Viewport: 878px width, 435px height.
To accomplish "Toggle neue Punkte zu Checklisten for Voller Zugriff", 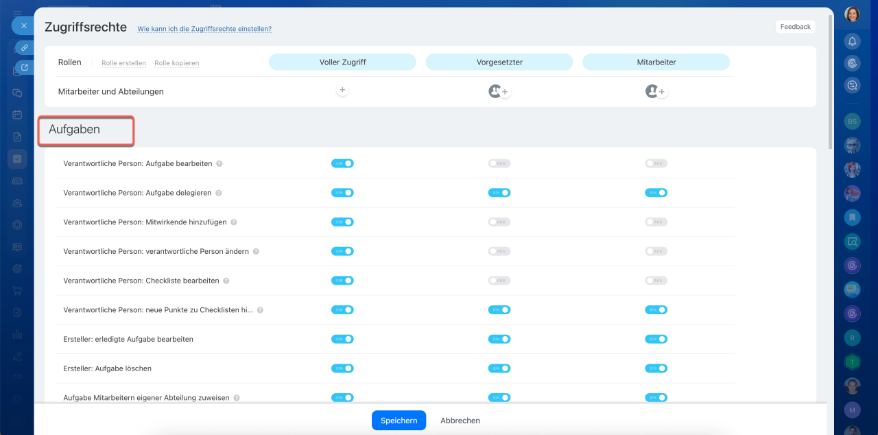I will [x=342, y=309].
